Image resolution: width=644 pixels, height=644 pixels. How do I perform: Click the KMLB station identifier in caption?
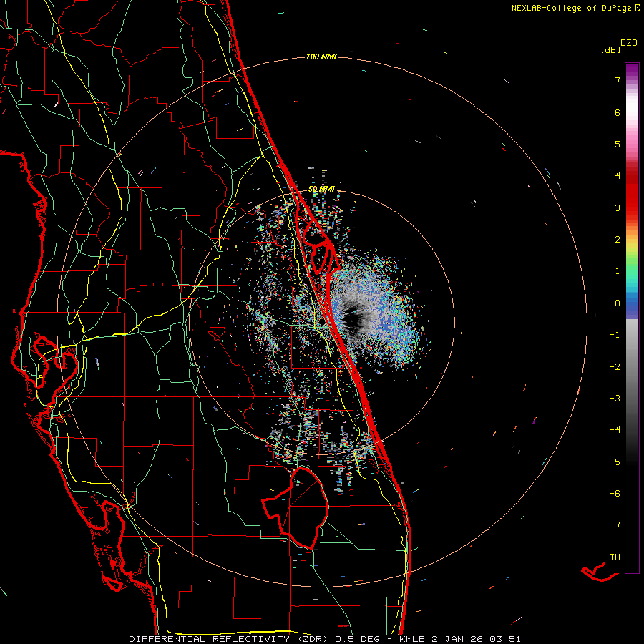(412, 639)
